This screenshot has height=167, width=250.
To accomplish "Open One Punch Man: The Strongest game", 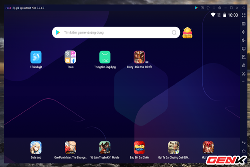I will [70, 148].
